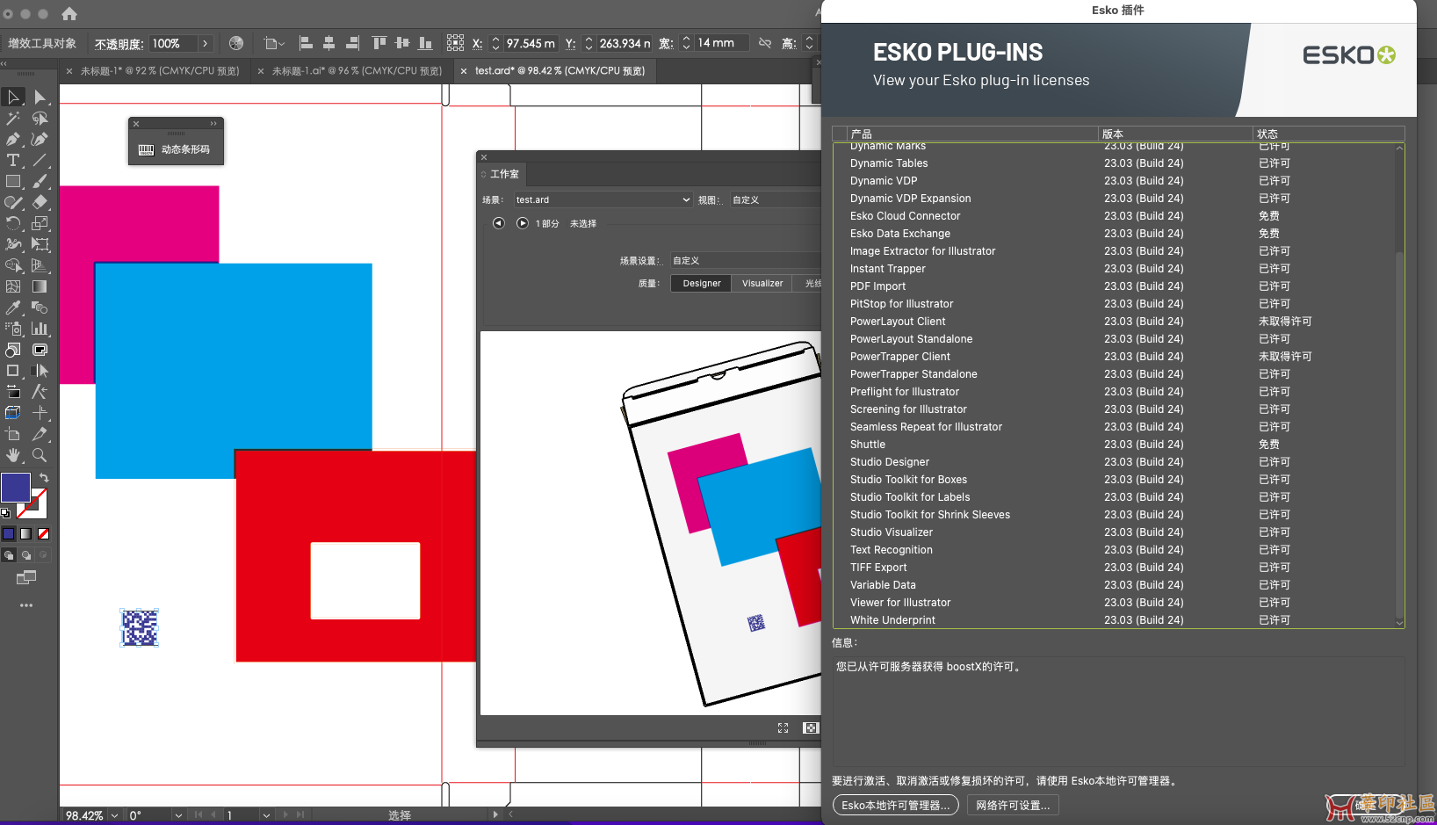Select the Type tool in the toolbar
The image size is (1437, 825).
coord(13,161)
